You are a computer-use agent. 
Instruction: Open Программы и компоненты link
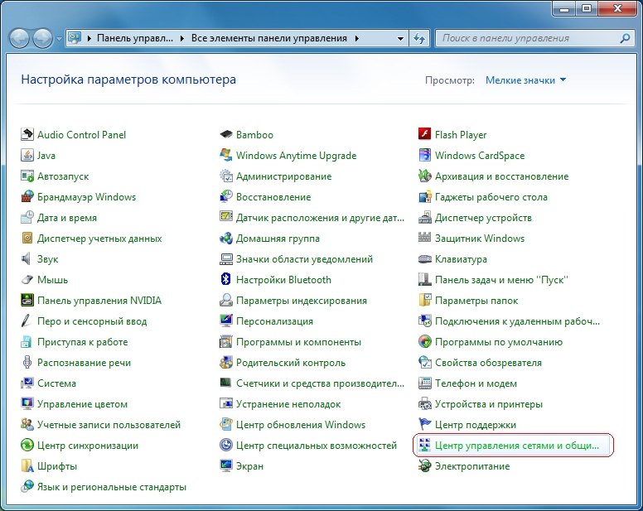(298, 342)
